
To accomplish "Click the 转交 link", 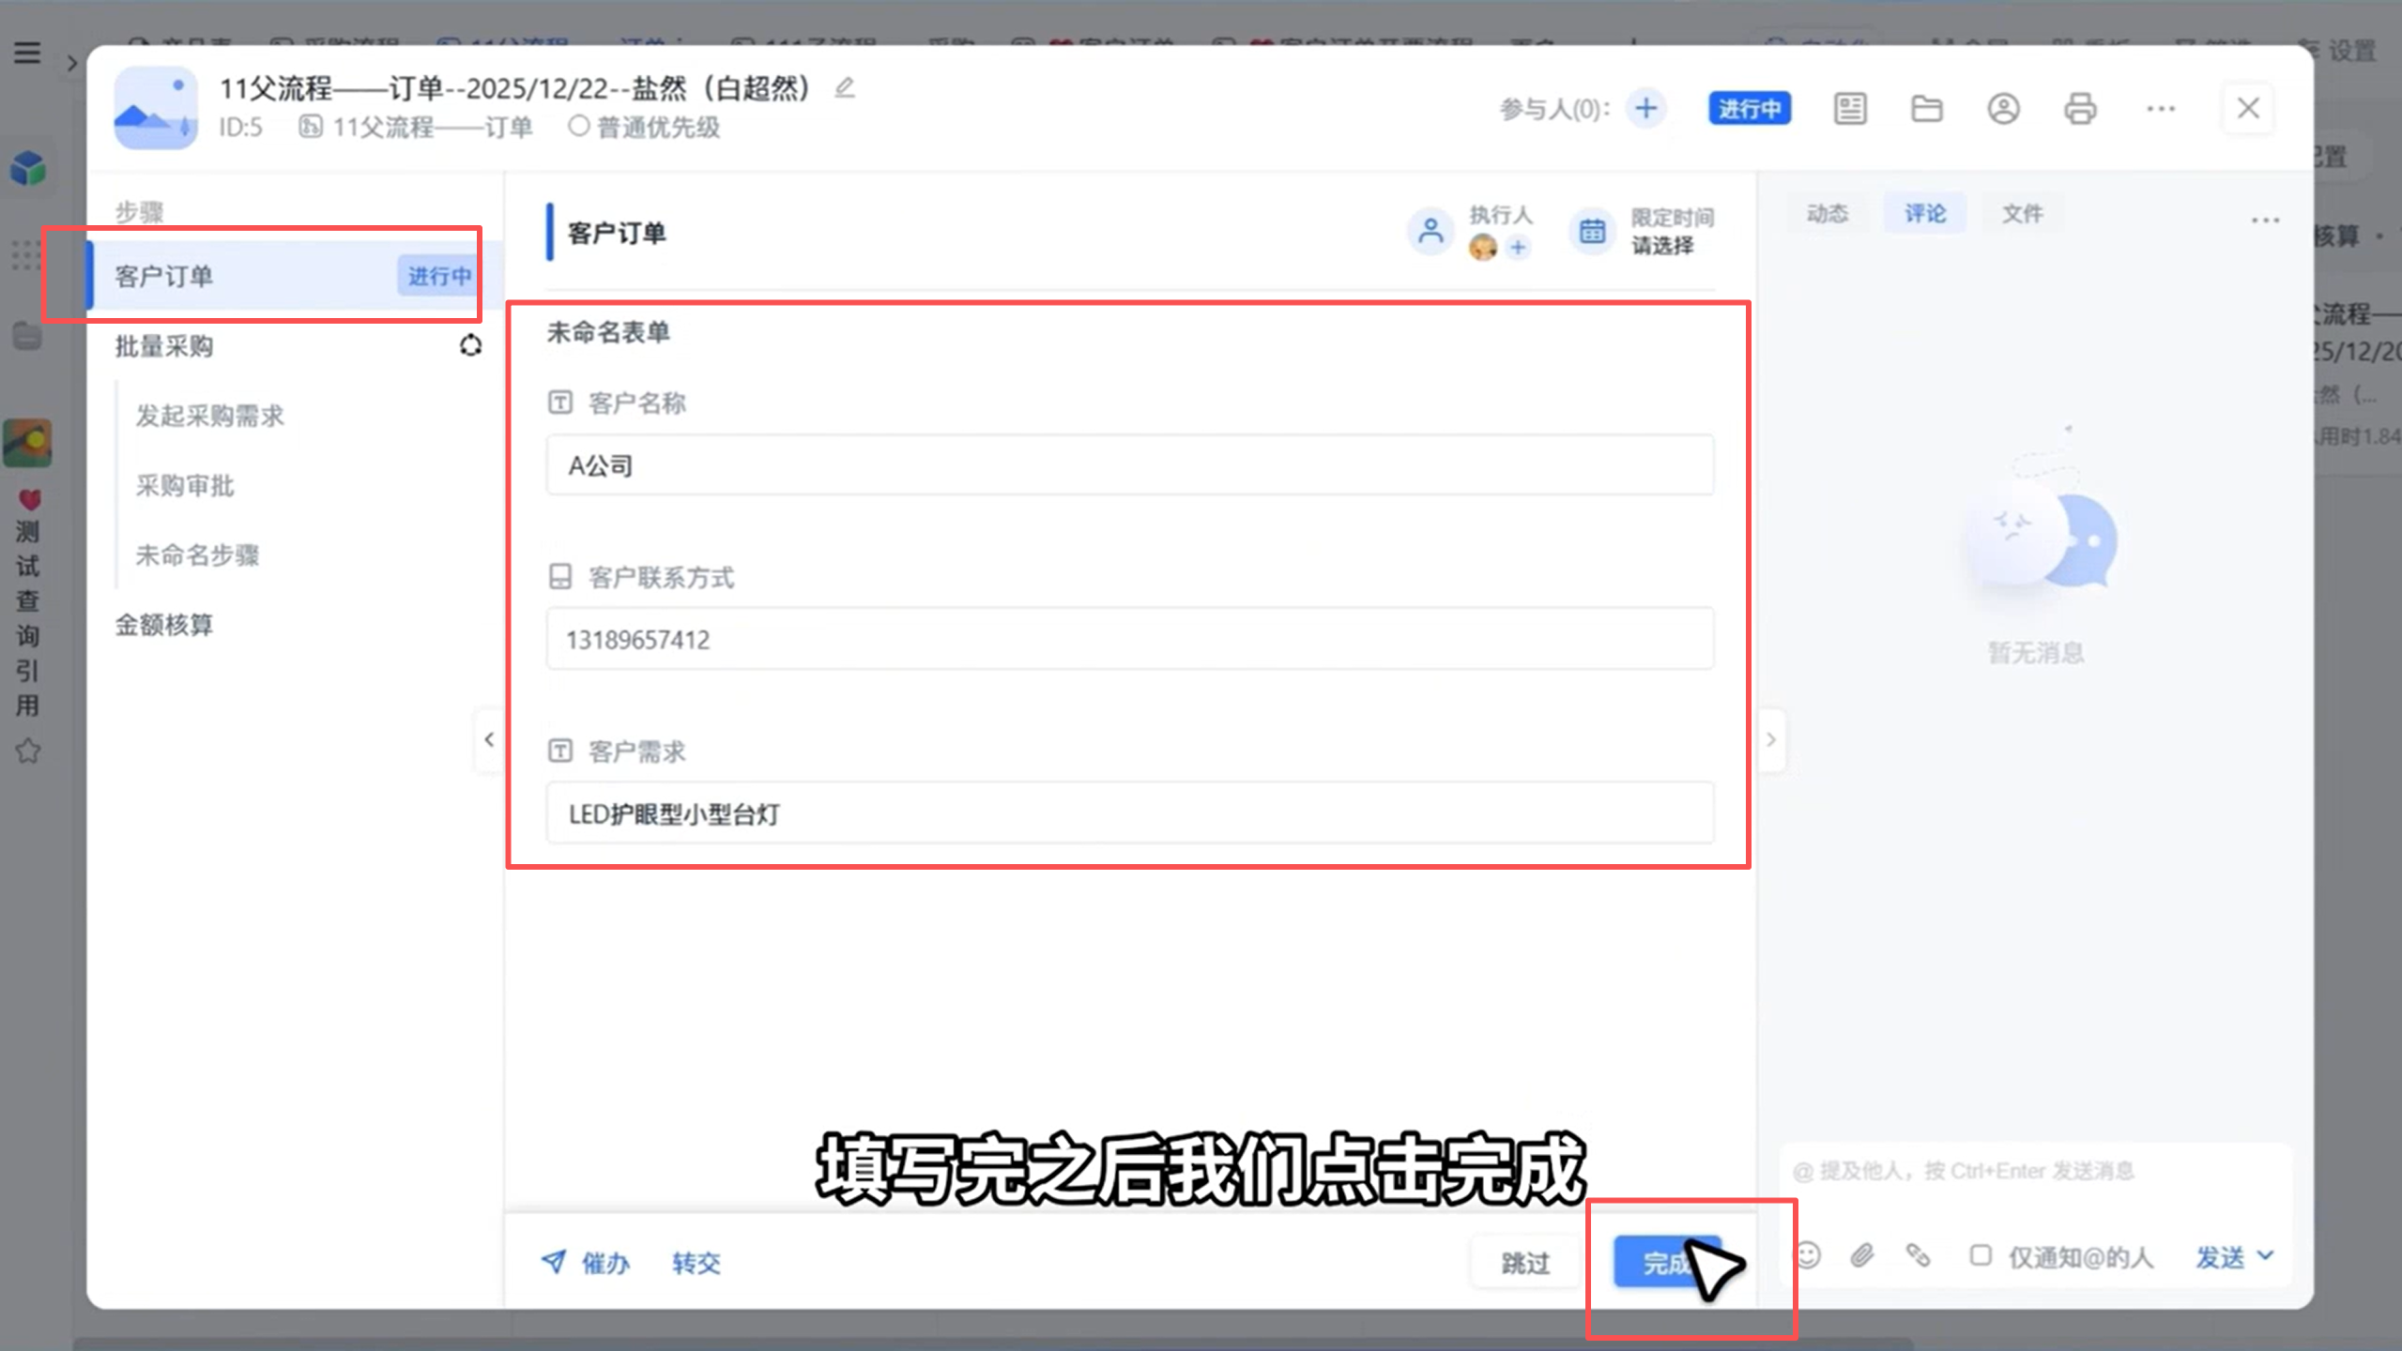I will coord(696,1262).
